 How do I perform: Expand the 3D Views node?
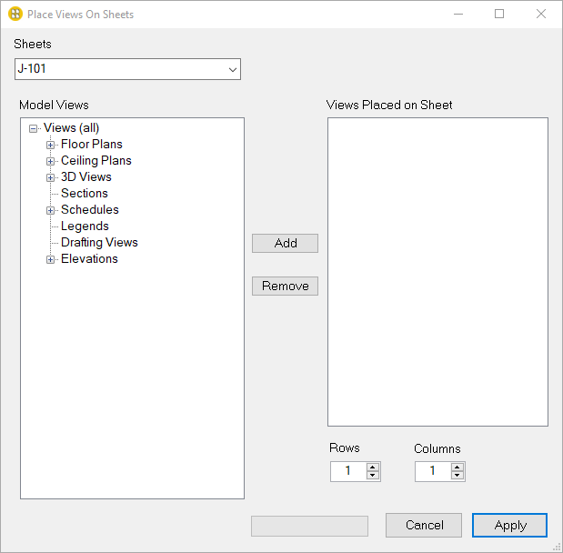(x=51, y=177)
